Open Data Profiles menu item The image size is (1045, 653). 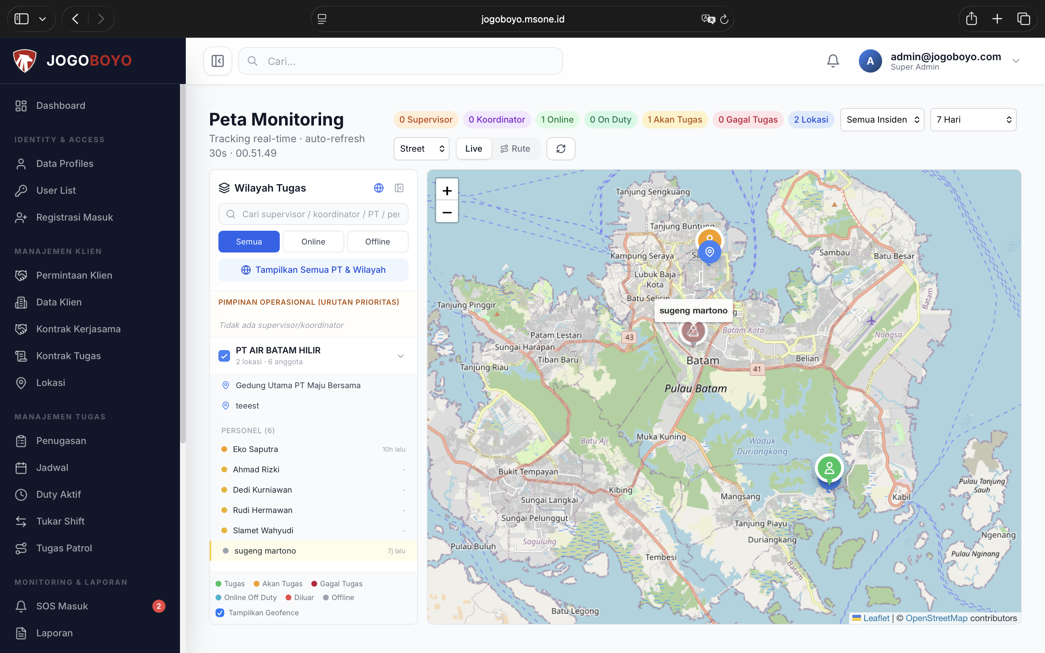90,164
